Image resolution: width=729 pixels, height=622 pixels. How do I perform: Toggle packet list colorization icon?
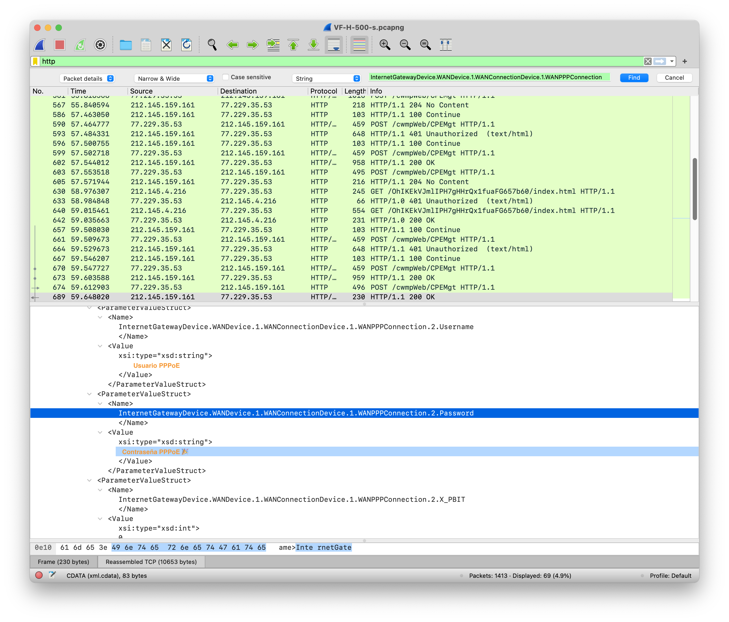click(359, 45)
